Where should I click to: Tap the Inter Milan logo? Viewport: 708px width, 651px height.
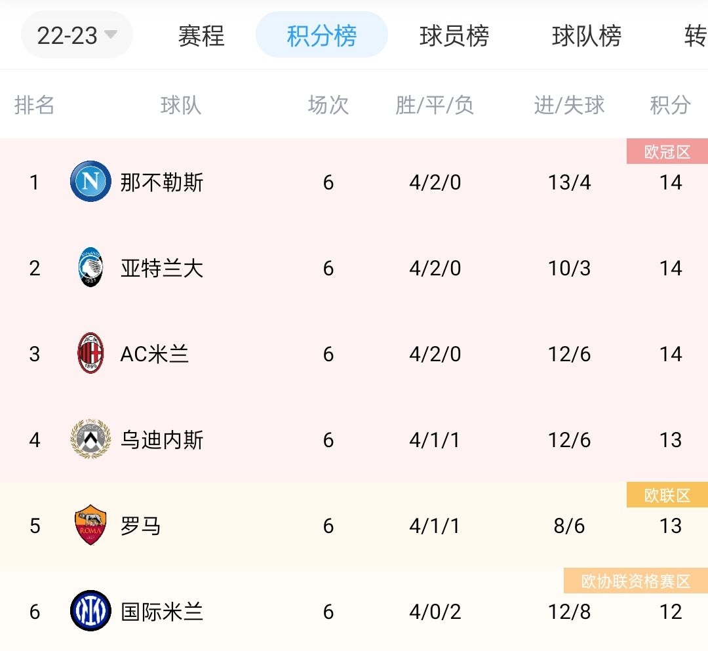coord(90,610)
